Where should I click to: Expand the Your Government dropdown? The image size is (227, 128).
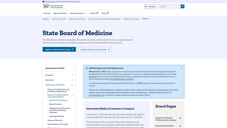click(x=78, y=13)
